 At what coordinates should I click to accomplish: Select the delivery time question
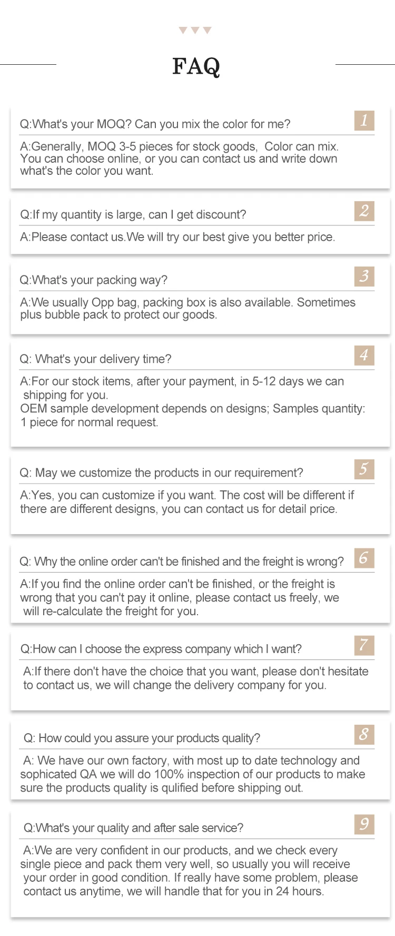96,359
